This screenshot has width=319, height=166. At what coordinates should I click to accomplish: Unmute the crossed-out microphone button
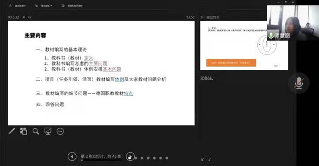coord(299,83)
